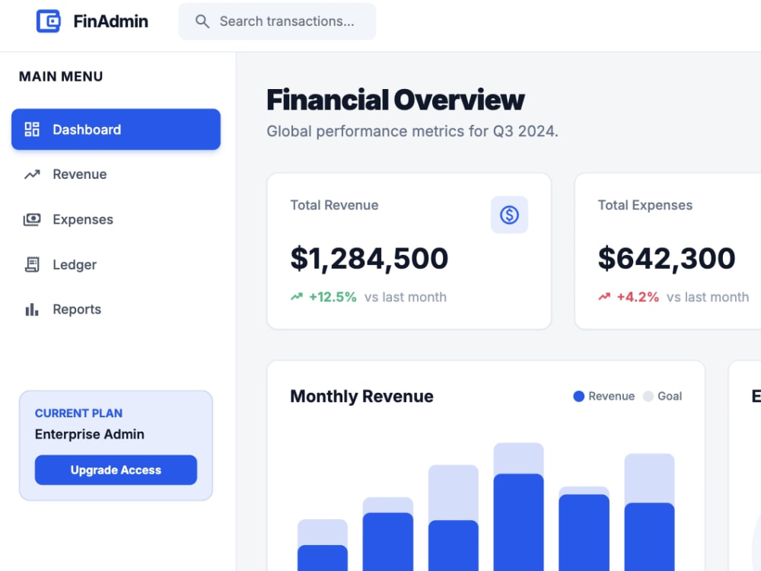
Task: Go to the Revenue menu item
Action: [116, 174]
